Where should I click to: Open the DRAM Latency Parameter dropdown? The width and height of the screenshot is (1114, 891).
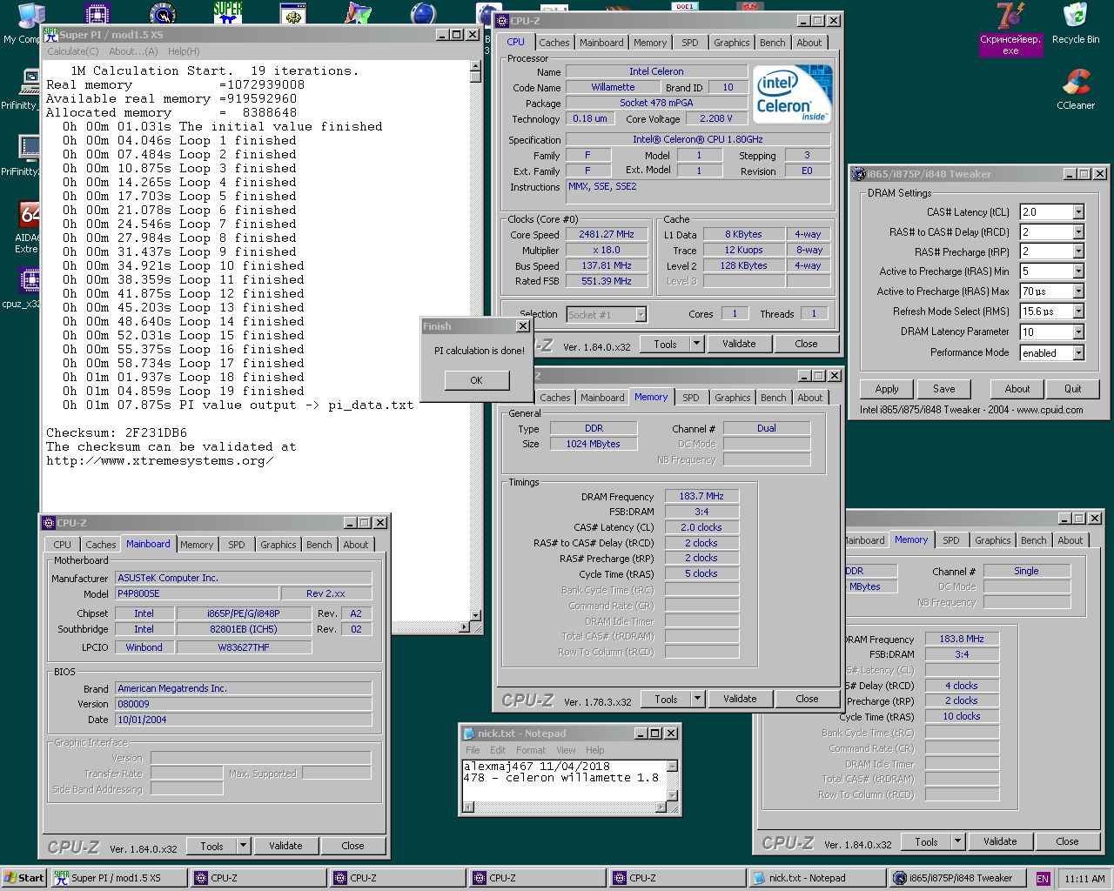[1078, 332]
